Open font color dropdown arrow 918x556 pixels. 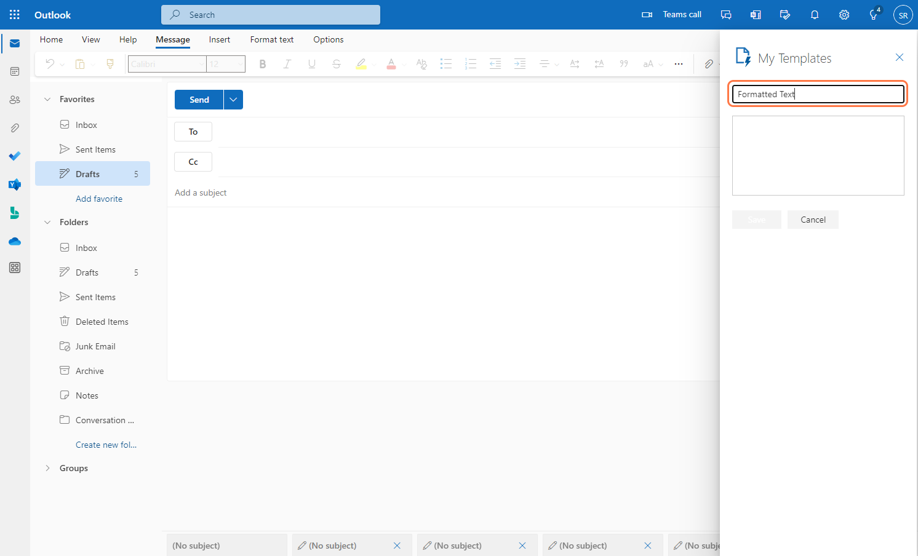click(x=404, y=64)
